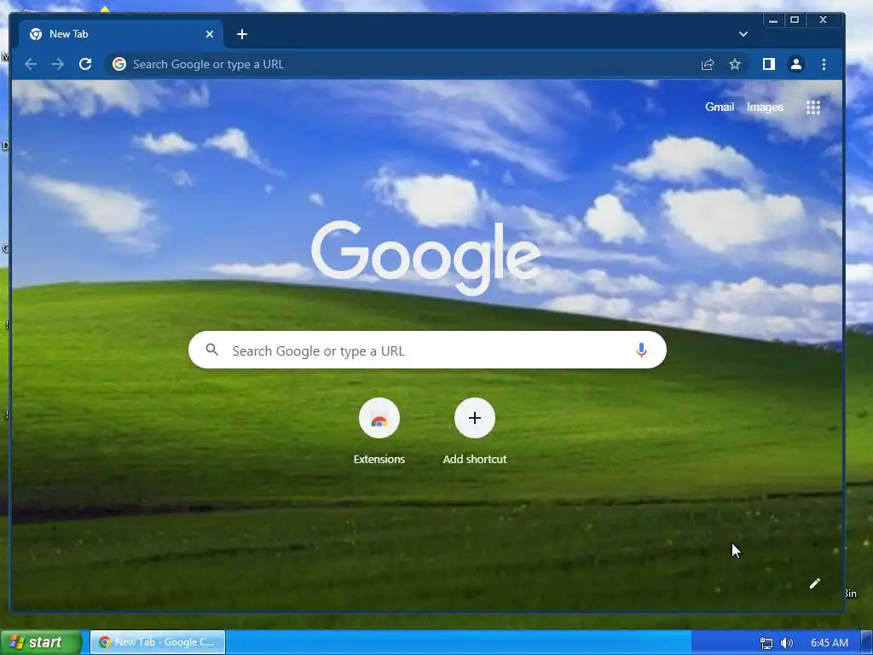The height and width of the screenshot is (655, 873).
Task: Click the volume icon in the system tray
Action: click(x=786, y=643)
